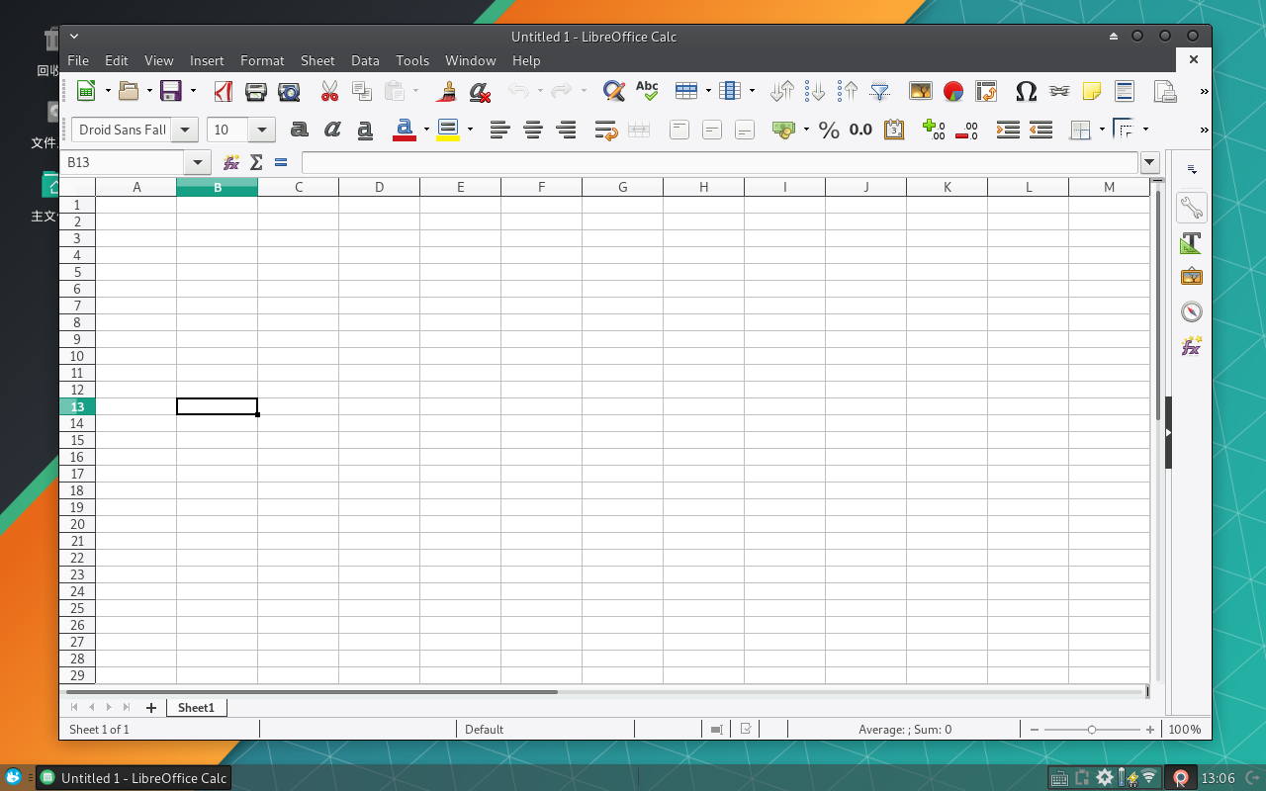Viewport: 1266px width, 791px height.
Task: Cut the selected cells
Action: [330, 91]
